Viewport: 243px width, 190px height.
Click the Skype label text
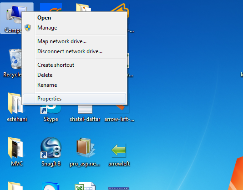tap(51, 119)
